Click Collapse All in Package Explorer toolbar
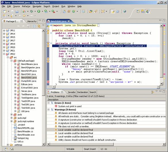 pos(35,26)
